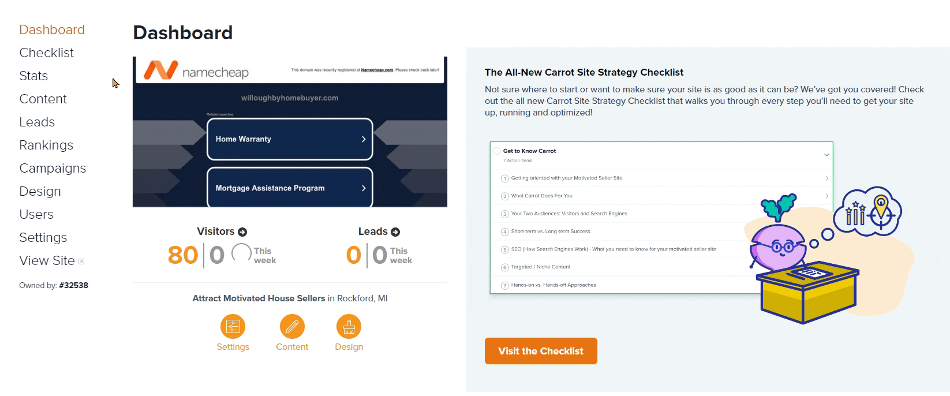Click the website preview thumbnail

click(290, 132)
